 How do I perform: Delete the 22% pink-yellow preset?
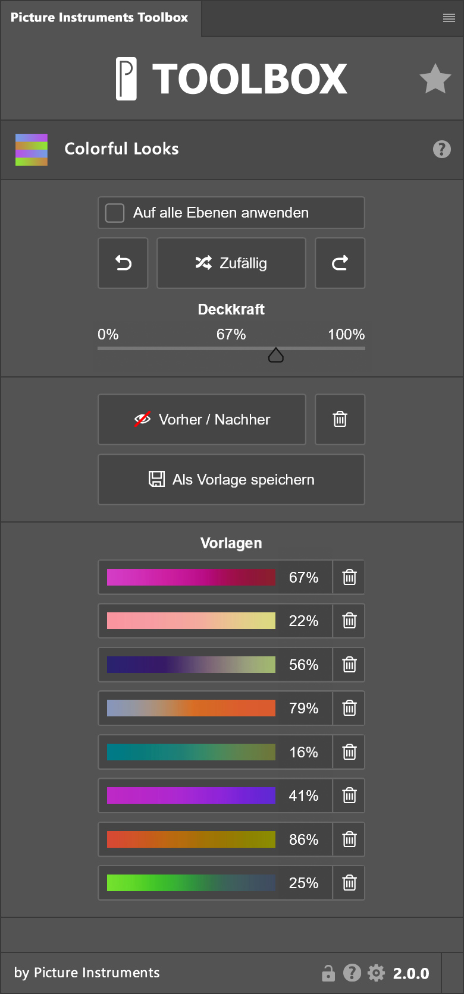coord(349,621)
